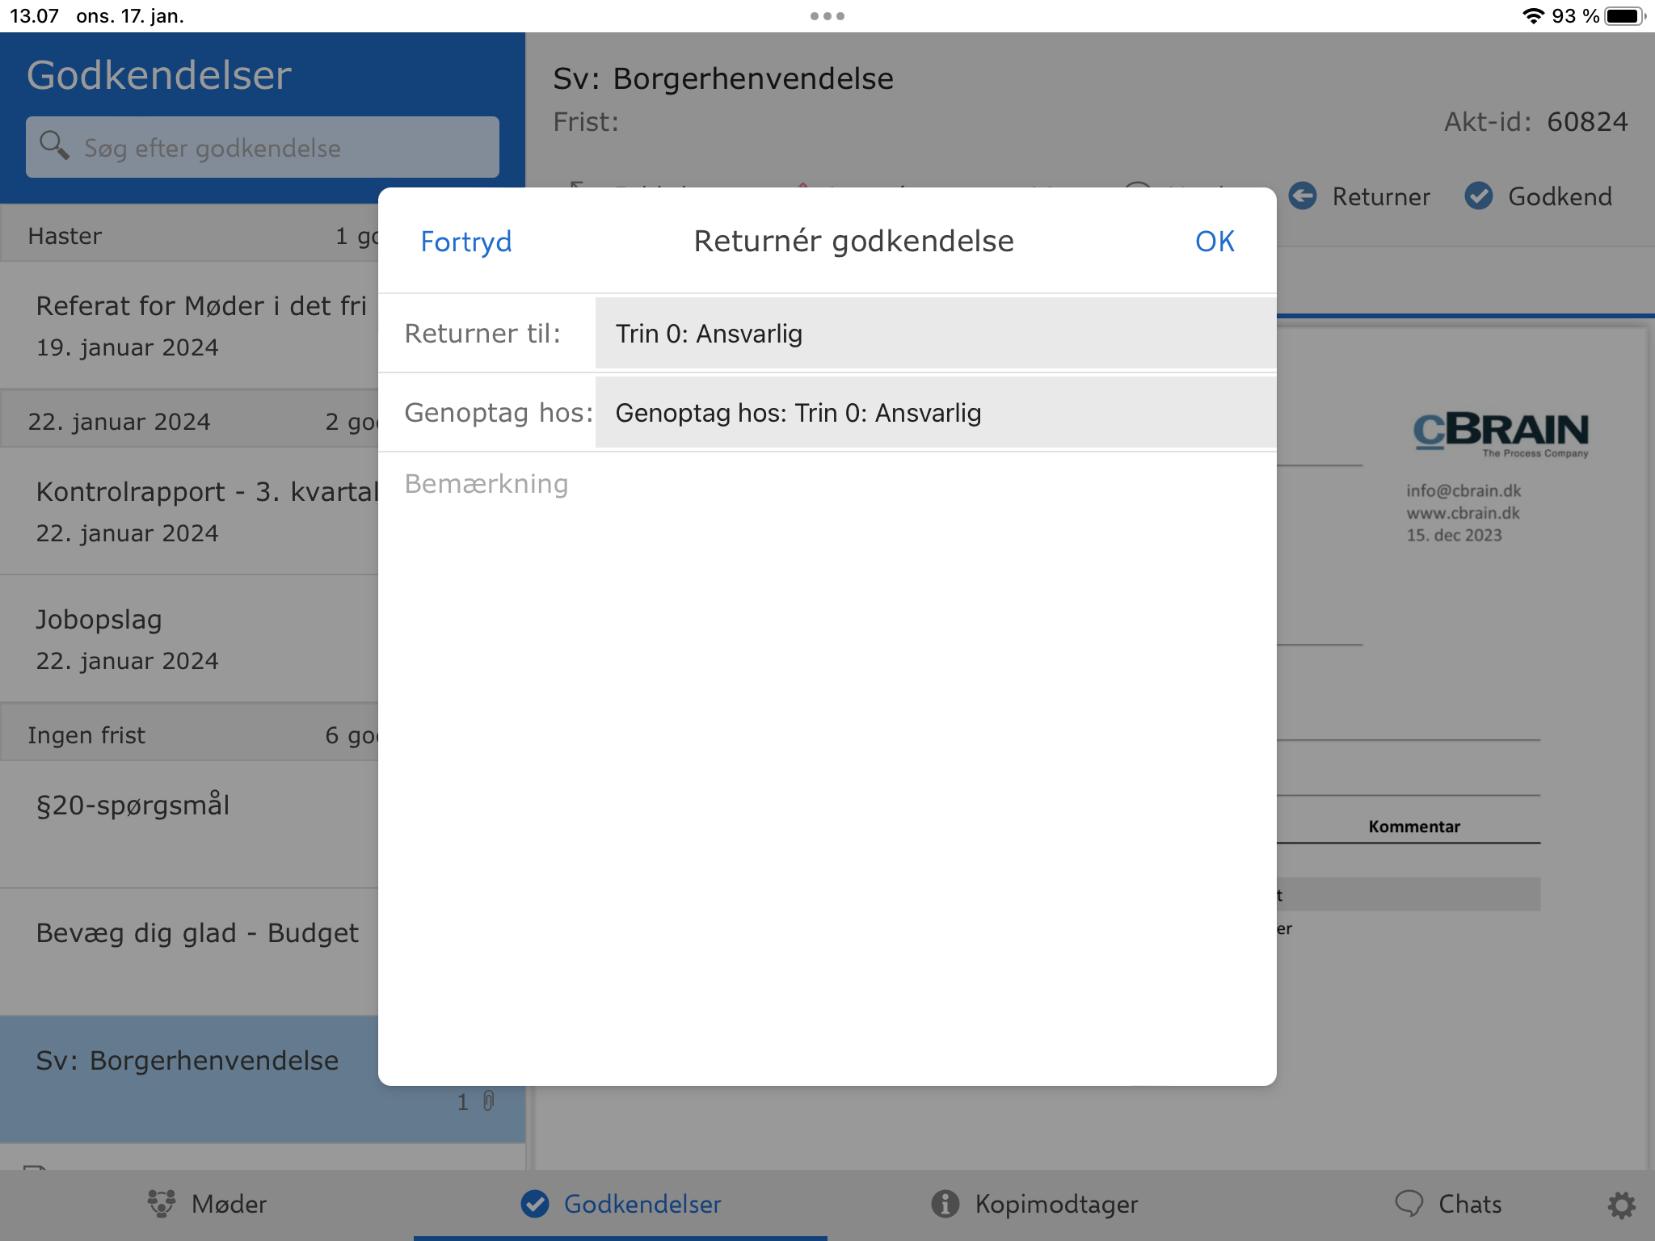Open the three-dots multitasking menu
The image size is (1655, 1241).
pyautogui.click(x=827, y=16)
